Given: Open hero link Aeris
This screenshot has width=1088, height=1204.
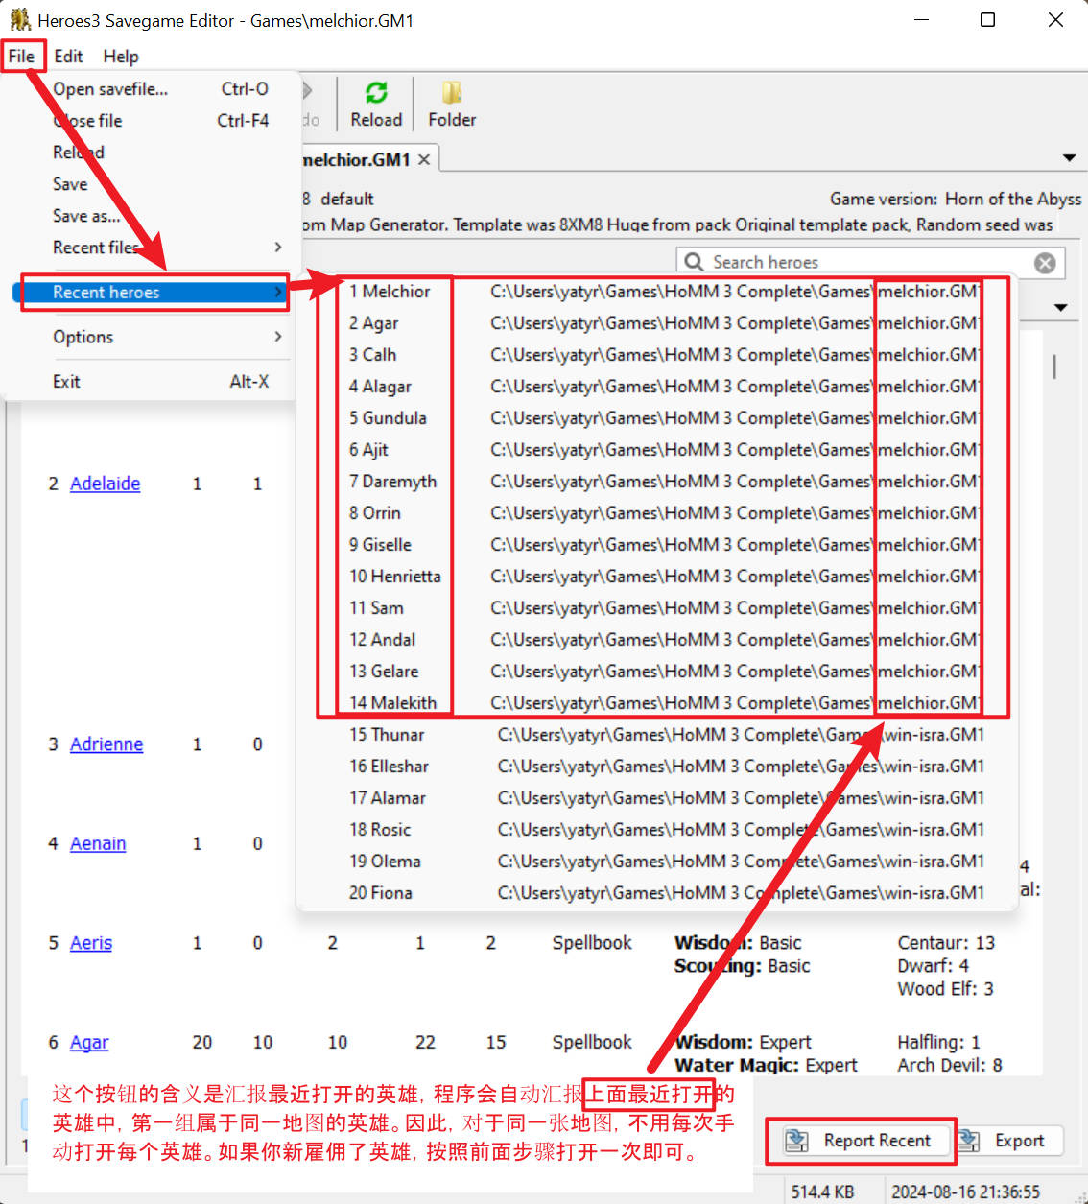Looking at the screenshot, I should (x=91, y=943).
